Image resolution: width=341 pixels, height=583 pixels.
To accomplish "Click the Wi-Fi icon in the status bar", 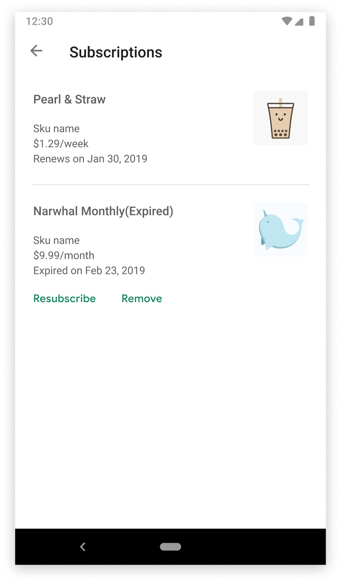I will (x=286, y=21).
